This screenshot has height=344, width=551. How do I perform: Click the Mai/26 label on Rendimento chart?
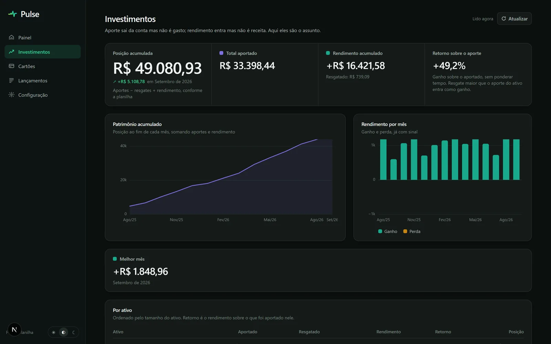(475, 220)
